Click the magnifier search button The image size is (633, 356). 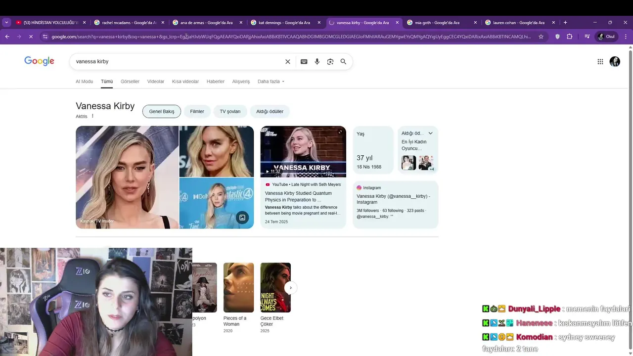pyautogui.click(x=343, y=62)
